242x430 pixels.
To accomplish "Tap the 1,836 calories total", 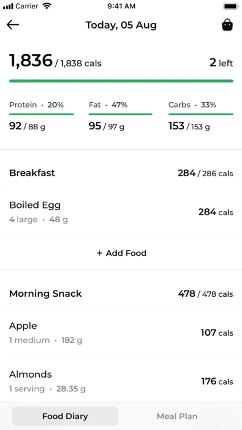I will click(31, 61).
